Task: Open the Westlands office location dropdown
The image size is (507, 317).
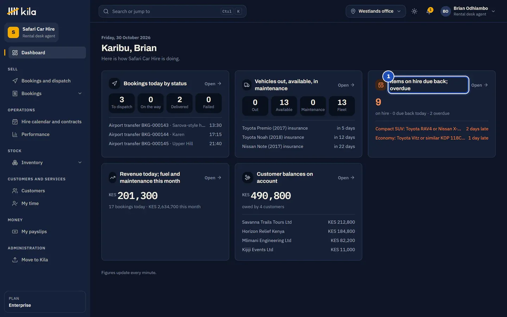Action: [x=376, y=11]
